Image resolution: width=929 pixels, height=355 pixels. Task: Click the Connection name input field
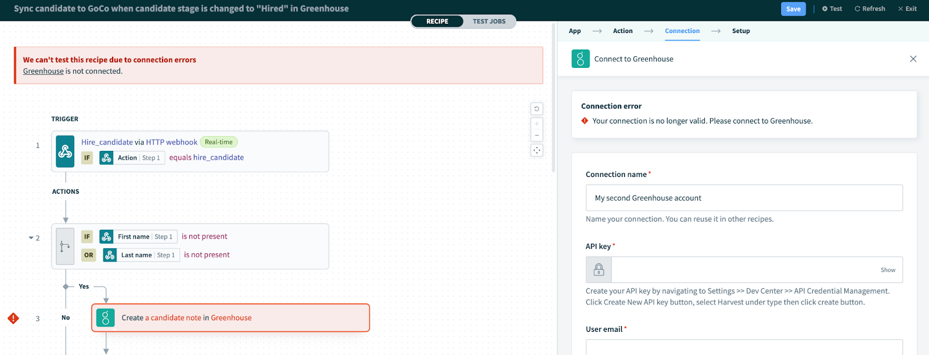tap(744, 198)
